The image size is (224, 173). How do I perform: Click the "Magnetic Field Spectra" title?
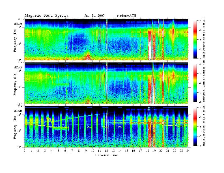pos(46,16)
